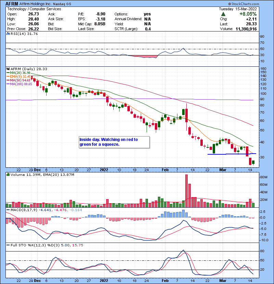Click the 80M label on volume axis
Viewport: 274px width, 284px height.
(x=263, y=177)
